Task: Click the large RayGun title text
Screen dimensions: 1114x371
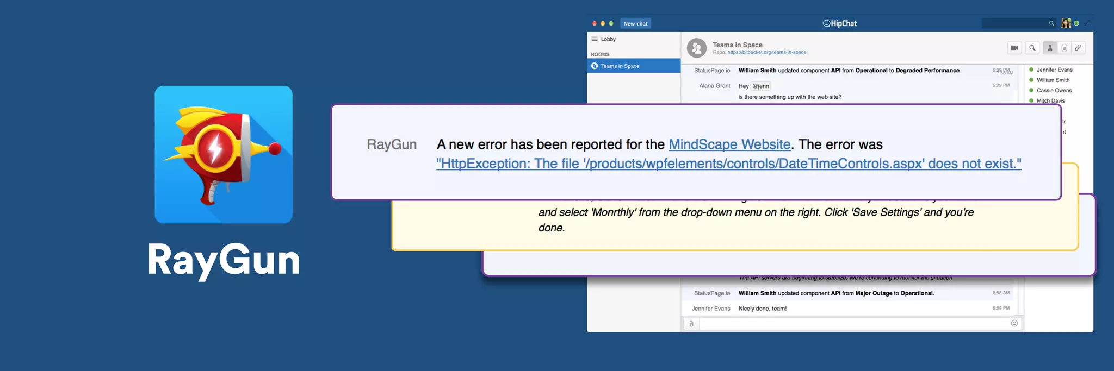Action: pos(224,261)
